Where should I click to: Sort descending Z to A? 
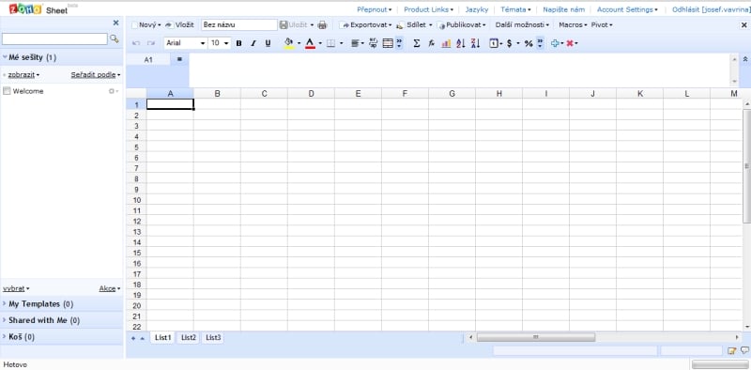pos(475,43)
